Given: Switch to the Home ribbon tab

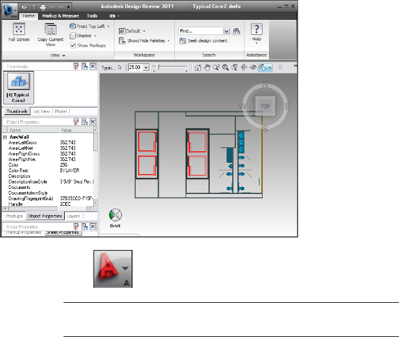Looking at the screenshot, I should point(29,16).
